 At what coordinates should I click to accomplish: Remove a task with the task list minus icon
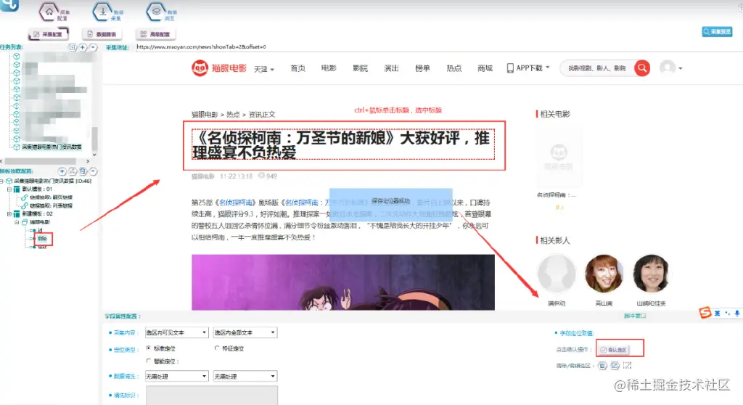pyautogui.click(x=93, y=47)
